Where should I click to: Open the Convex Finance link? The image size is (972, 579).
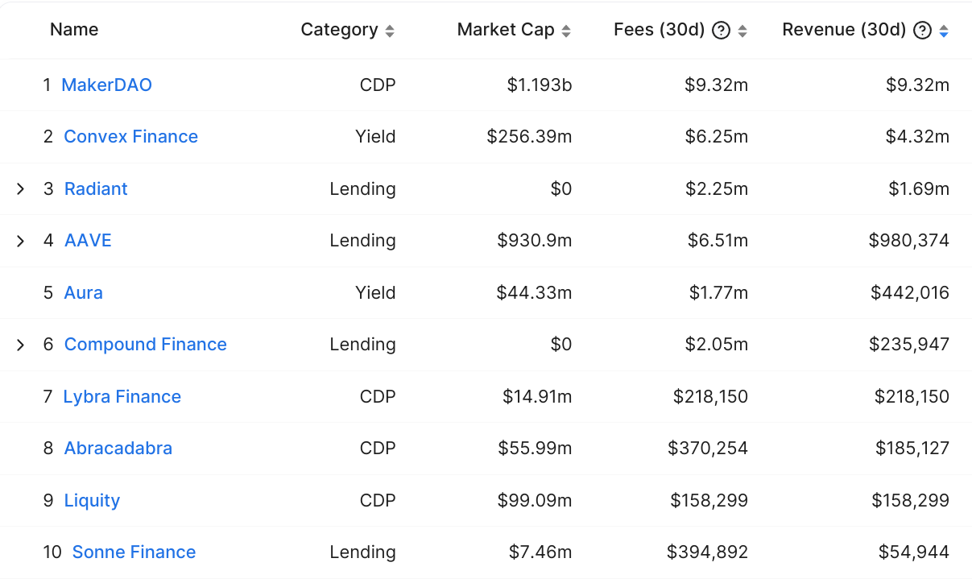[131, 136]
